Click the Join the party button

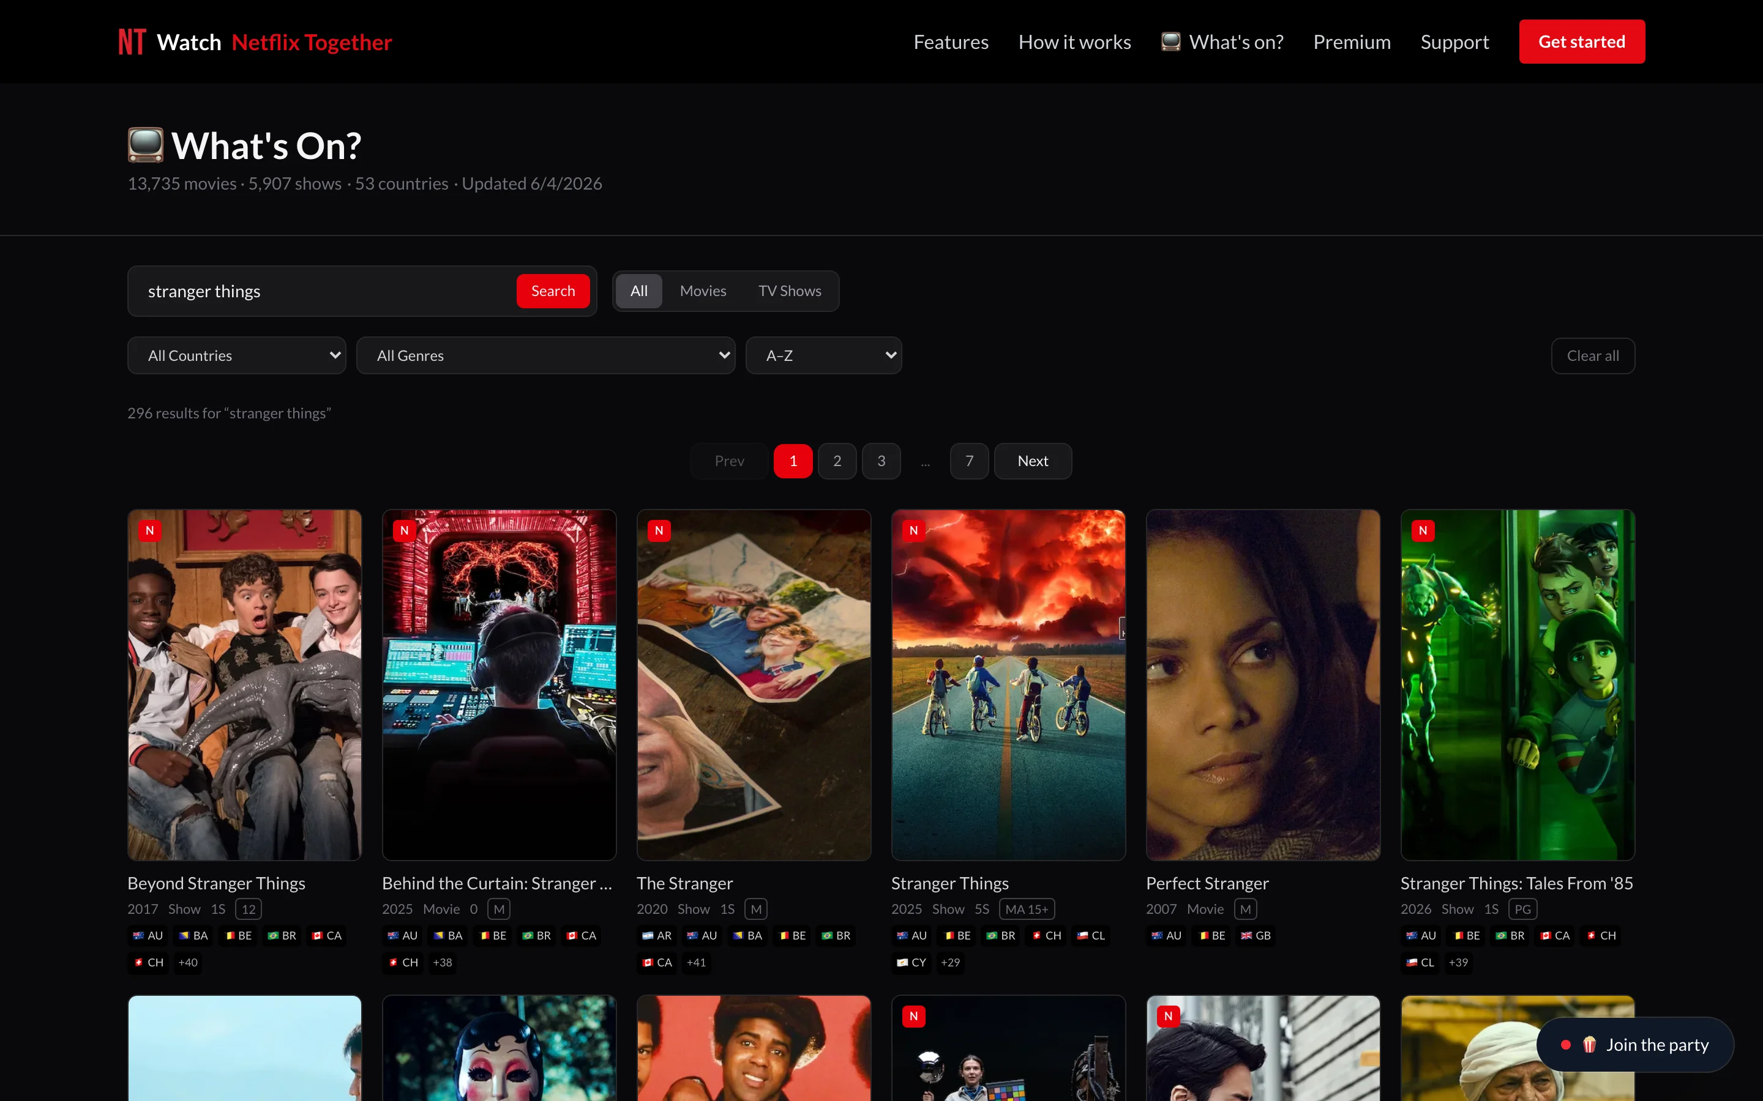[1636, 1045]
